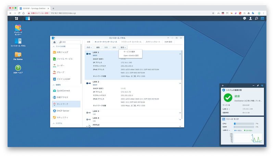This screenshot has height=157, width=274.
Task: Pin the widget panel
Action: pos(258,85)
